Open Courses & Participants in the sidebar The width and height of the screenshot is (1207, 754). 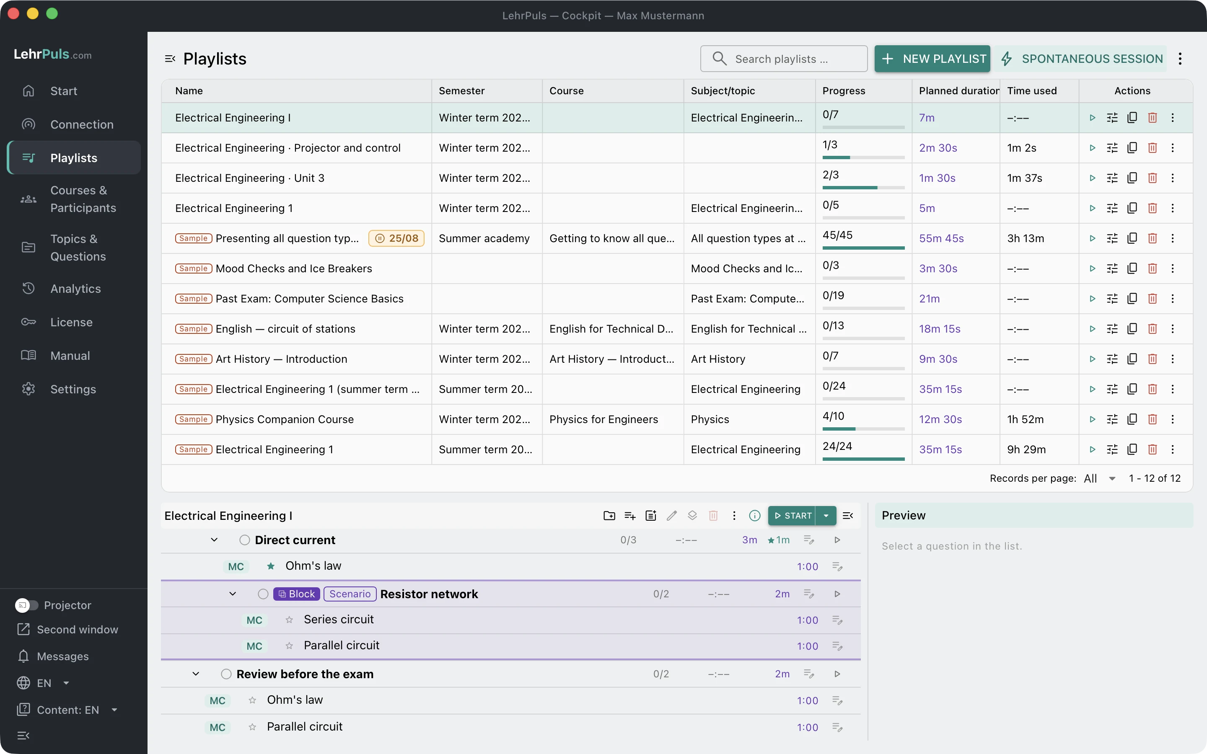tap(74, 199)
